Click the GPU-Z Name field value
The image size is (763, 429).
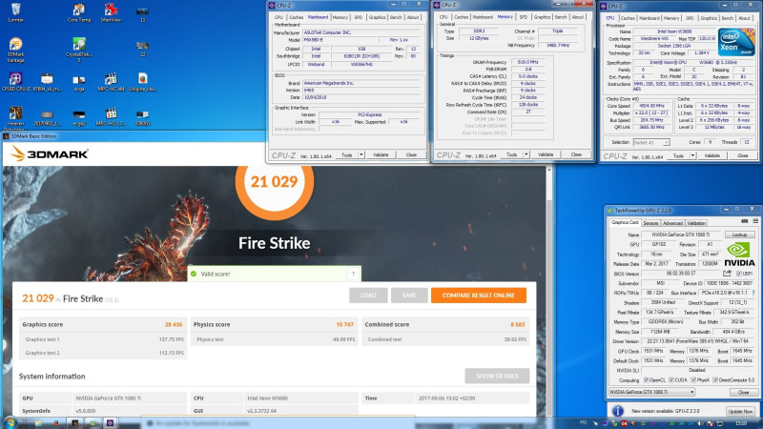tap(680, 235)
